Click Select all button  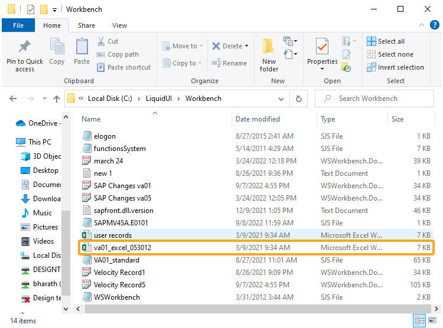point(386,41)
